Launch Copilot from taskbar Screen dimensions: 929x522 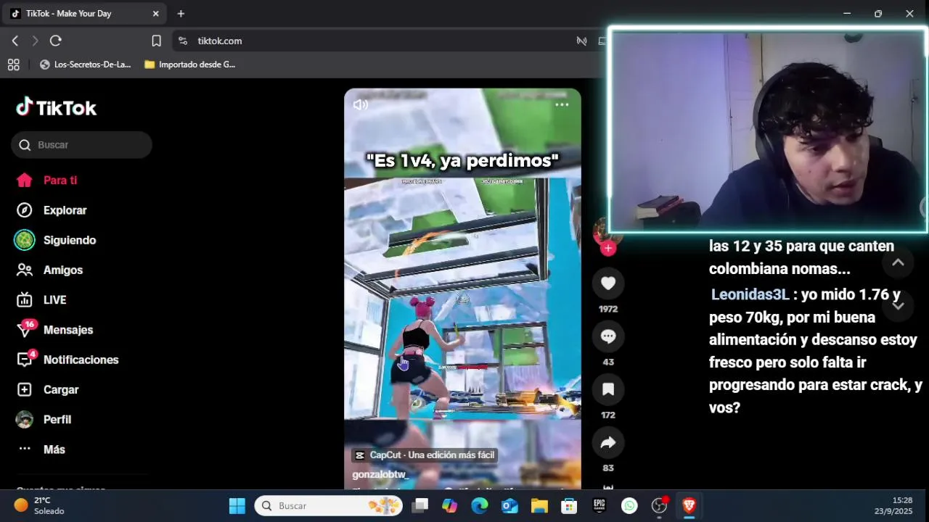(x=450, y=505)
